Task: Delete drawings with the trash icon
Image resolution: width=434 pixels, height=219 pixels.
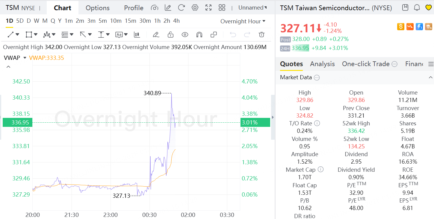Action: click(261, 35)
